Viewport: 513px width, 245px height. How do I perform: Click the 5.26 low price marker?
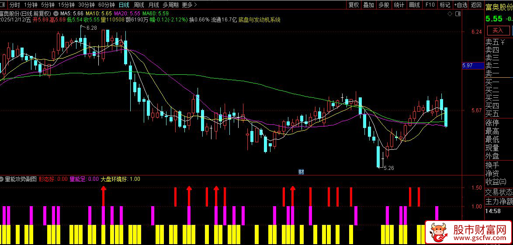(388, 168)
